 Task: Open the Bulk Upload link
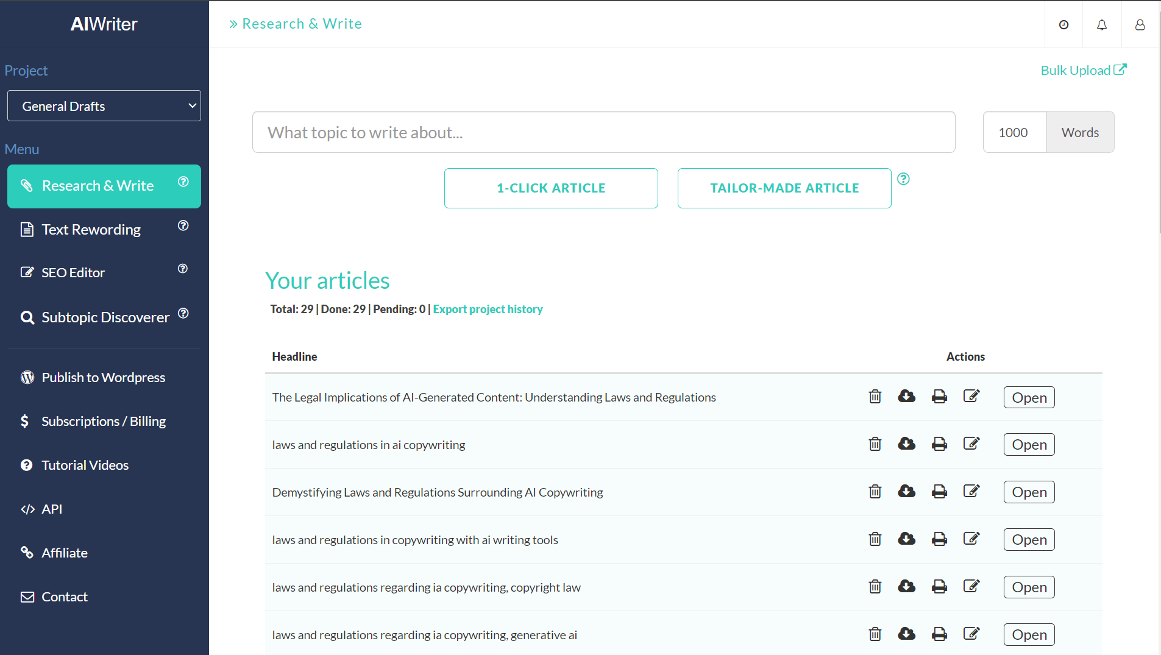click(x=1083, y=70)
